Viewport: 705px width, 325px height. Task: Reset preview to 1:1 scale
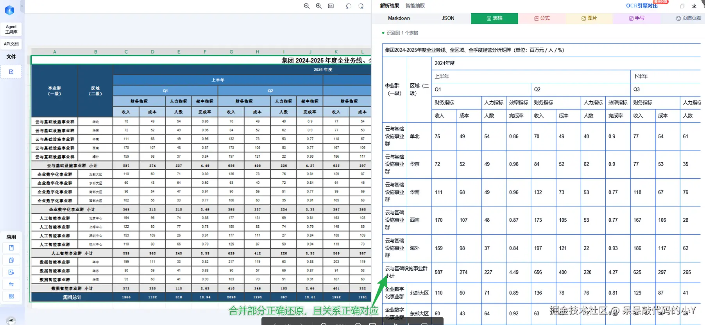[331, 6]
